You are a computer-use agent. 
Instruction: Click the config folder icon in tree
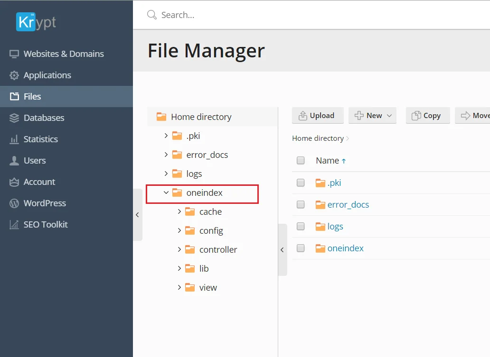[x=190, y=230]
